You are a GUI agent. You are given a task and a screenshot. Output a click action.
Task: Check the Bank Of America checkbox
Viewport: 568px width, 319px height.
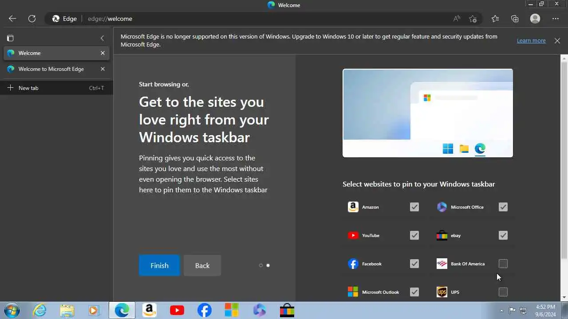point(503,264)
